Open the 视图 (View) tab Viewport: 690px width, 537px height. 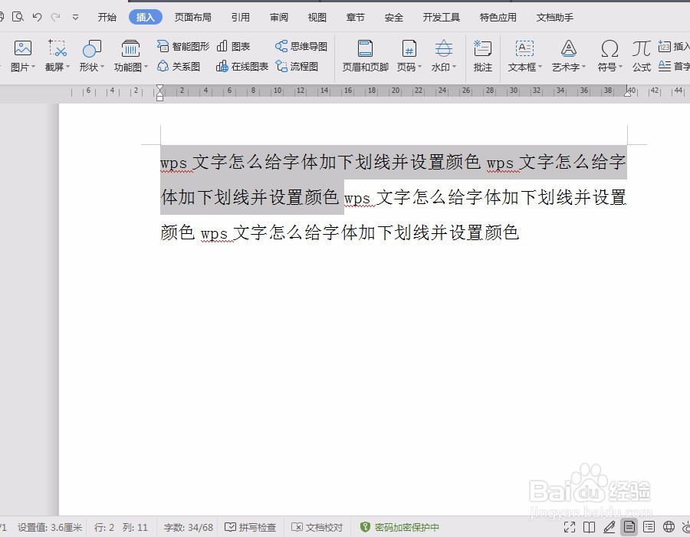(317, 17)
